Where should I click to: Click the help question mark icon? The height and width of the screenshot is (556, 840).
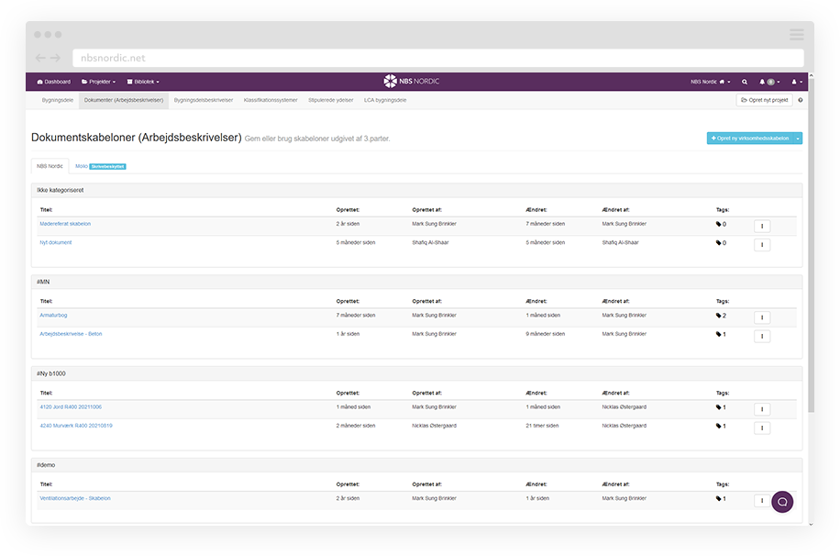click(x=800, y=100)
